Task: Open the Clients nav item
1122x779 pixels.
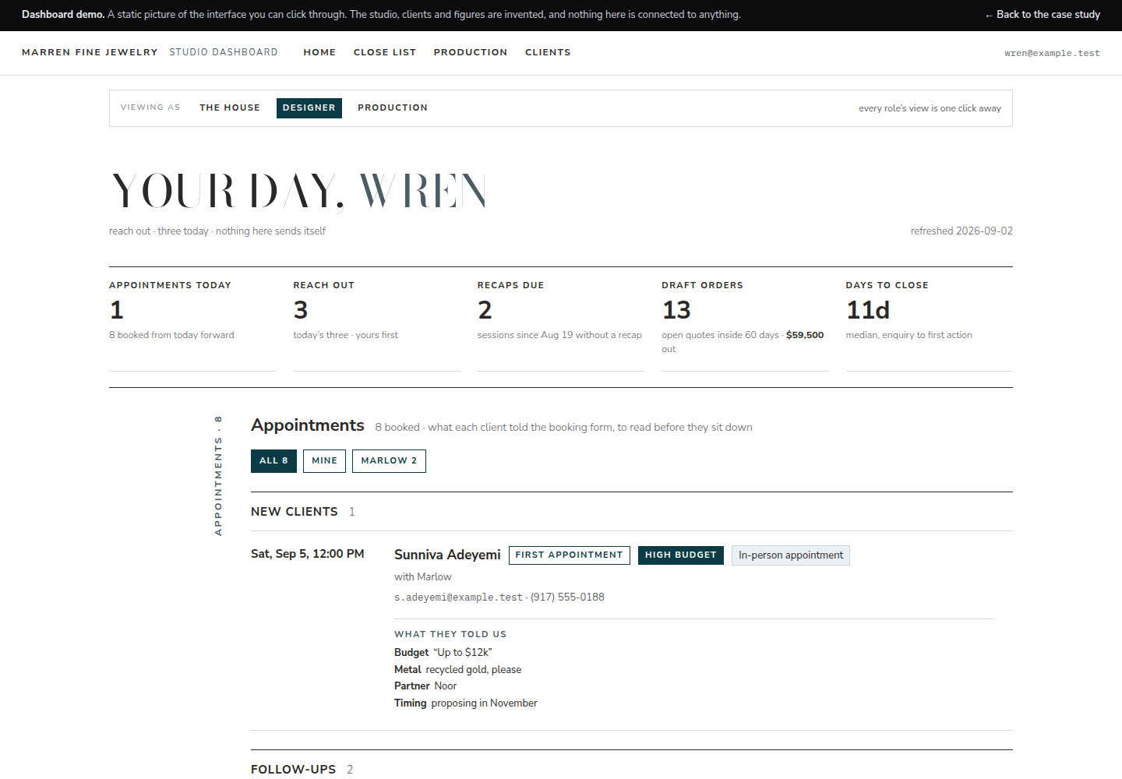Action: pos(548,52)
